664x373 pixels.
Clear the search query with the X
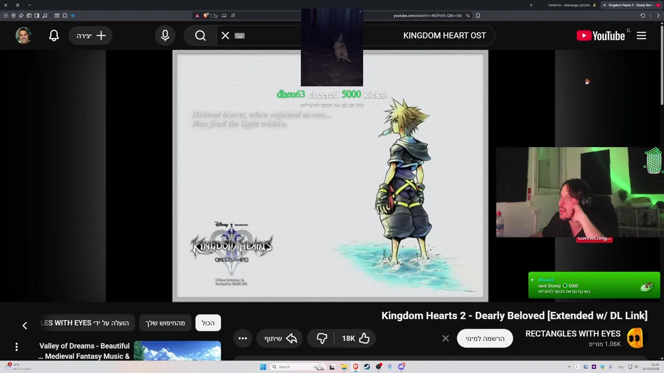(225, 36)
